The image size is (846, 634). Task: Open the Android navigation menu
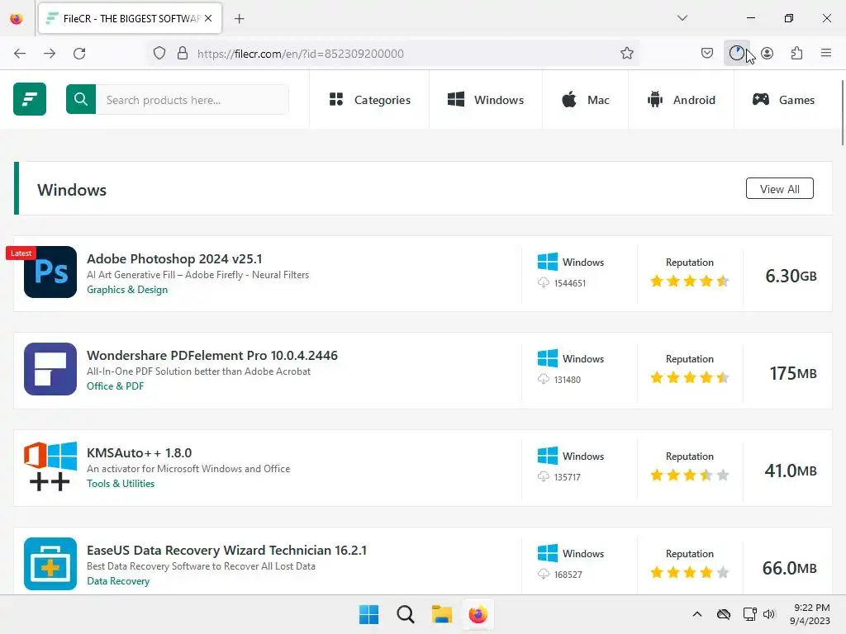[681, 100]
